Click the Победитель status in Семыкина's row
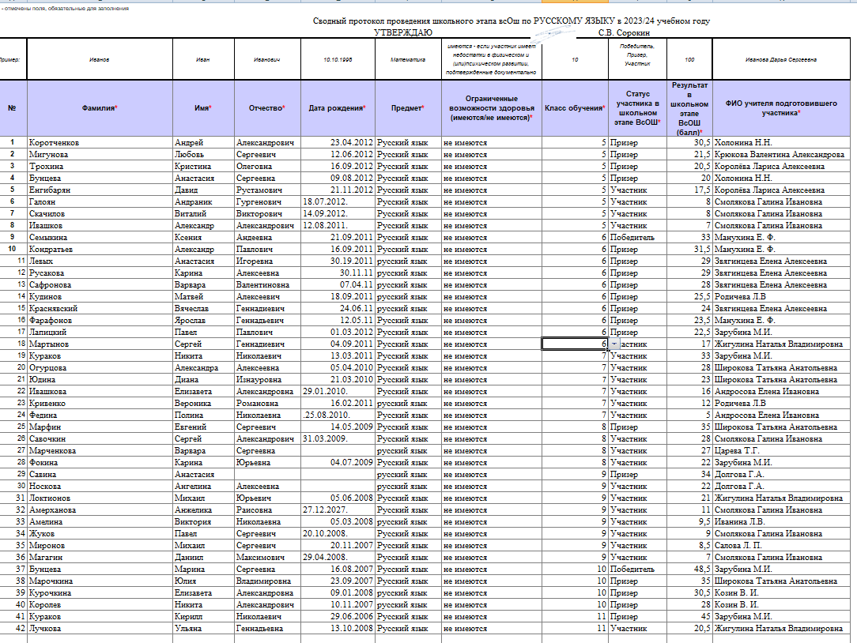The height and width of the screenshot is (643, 857). (632, 238)
